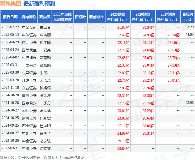Select analyst 贺菊颖
This screenshot has width=195, height=160.
45,58
